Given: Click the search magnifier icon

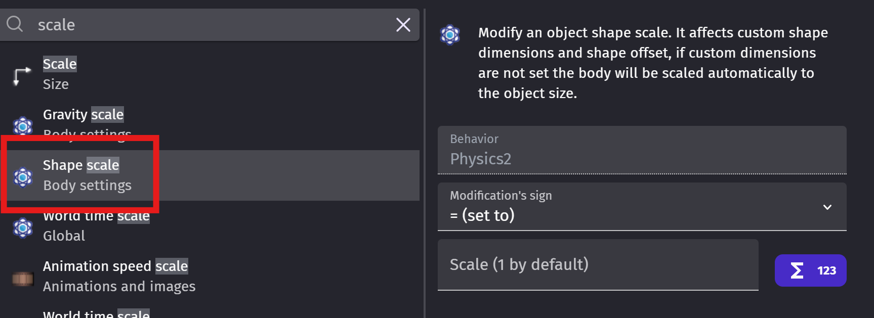Looking at the screenshot, I should [15, 24].
